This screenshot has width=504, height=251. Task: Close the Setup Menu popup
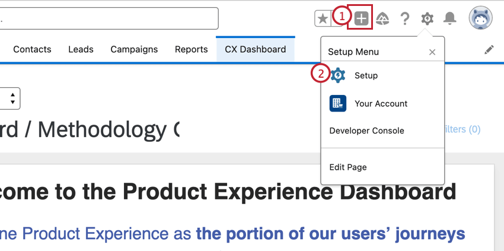[432, 52]
